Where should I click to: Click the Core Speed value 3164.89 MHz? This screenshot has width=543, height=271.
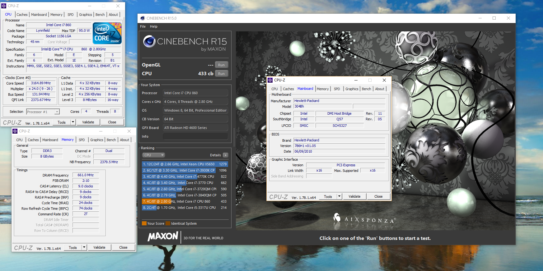(x=41, y=83)
